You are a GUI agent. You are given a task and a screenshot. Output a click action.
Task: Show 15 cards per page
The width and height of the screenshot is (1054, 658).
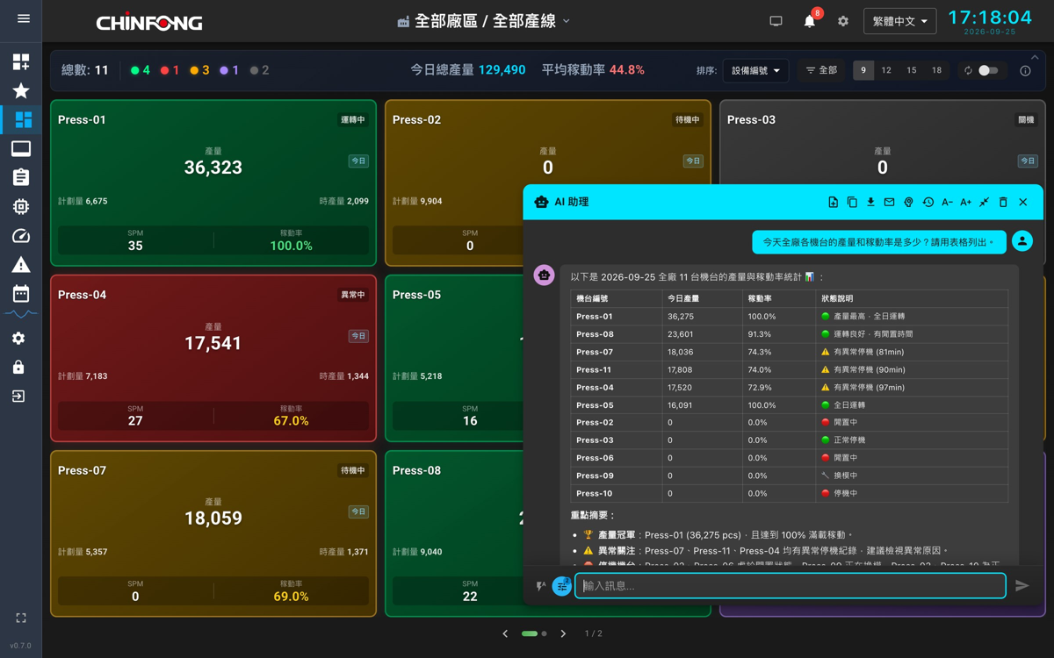tap(912, 70)
